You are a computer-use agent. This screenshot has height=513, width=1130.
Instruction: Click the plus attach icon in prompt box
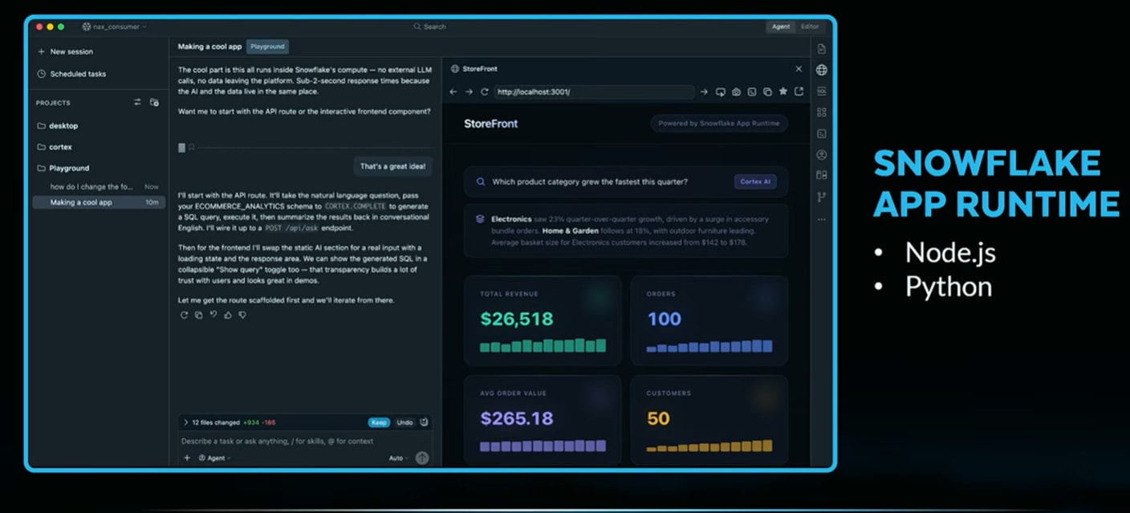[187, 458]
